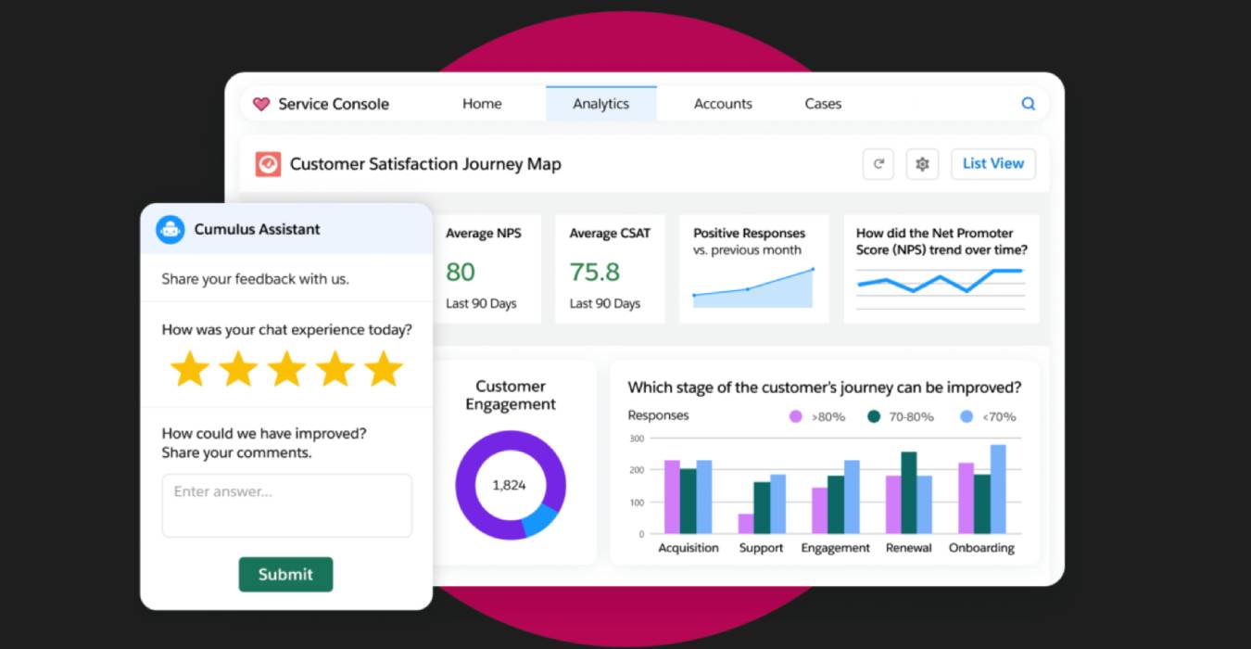Click the Enter answer text field
Viewport: 1251px width, 649px height.
coord(286,505)
